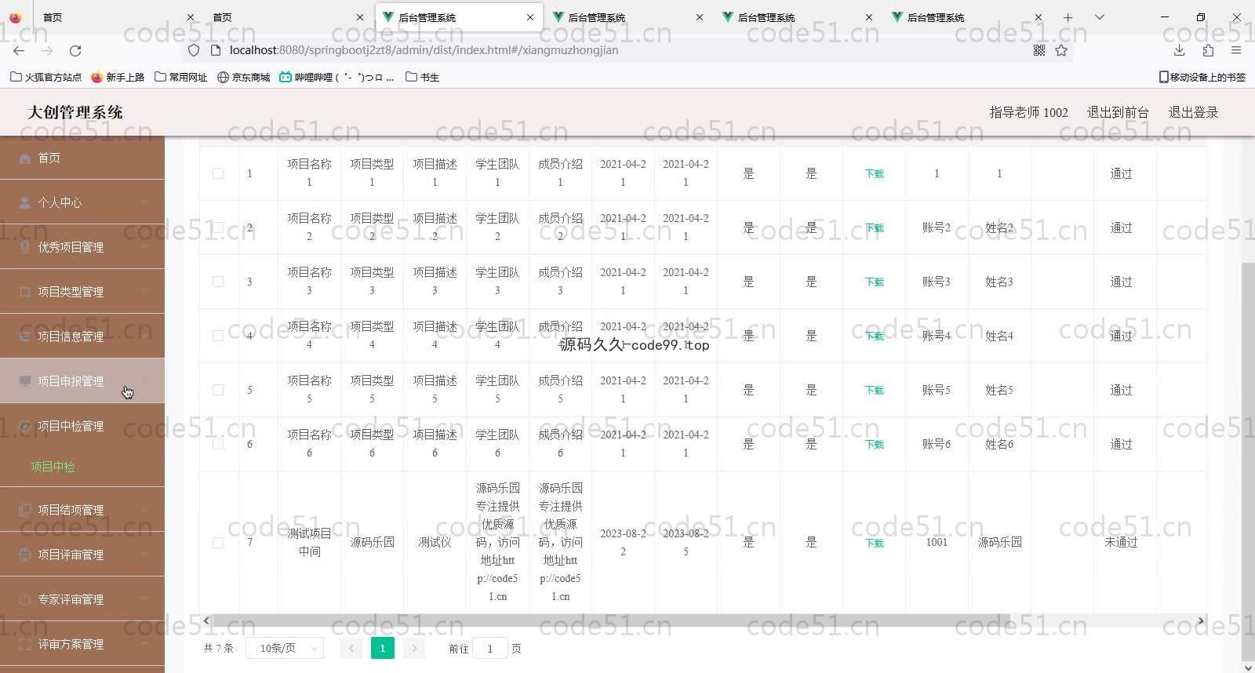Screen dimensions: 1255x673
Task: Click the user icon beside 个人中心
Action: coord(25,202)
